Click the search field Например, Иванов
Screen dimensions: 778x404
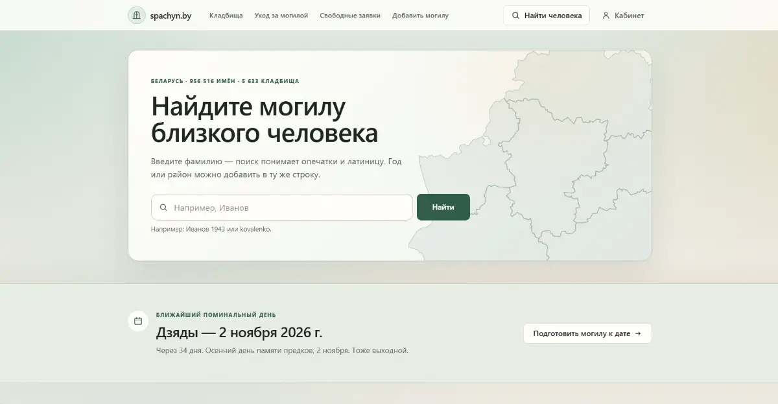tap(282, 208)
